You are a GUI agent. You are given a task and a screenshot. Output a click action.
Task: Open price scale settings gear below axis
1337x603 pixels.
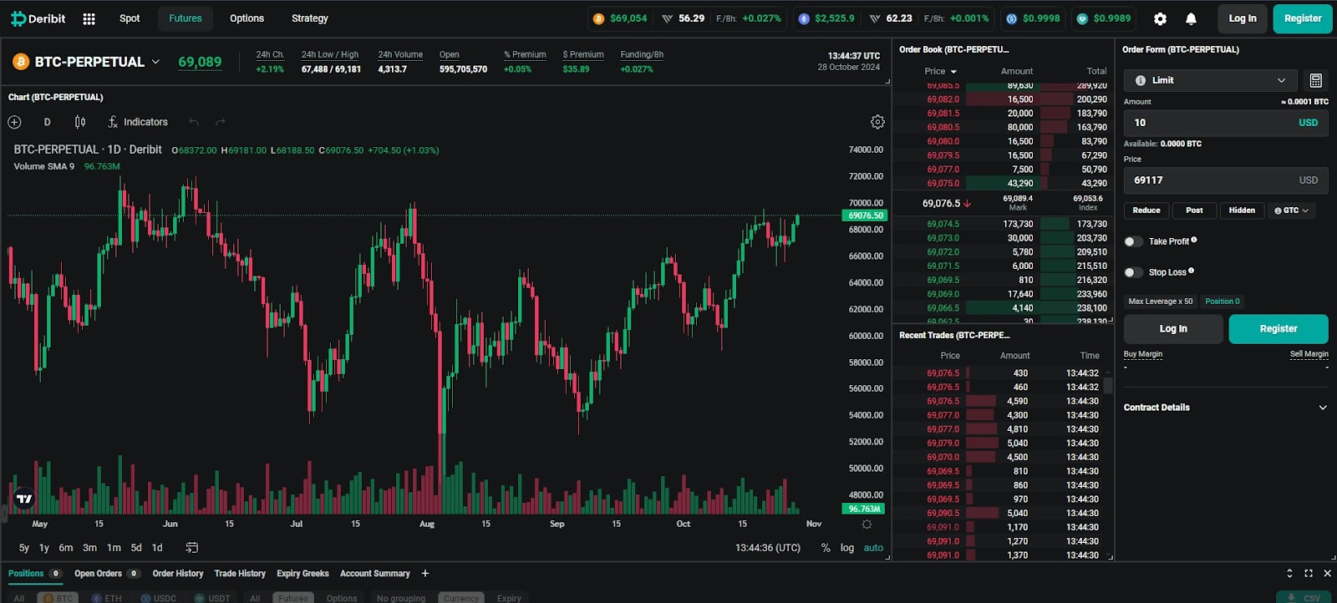pos(867,524)
